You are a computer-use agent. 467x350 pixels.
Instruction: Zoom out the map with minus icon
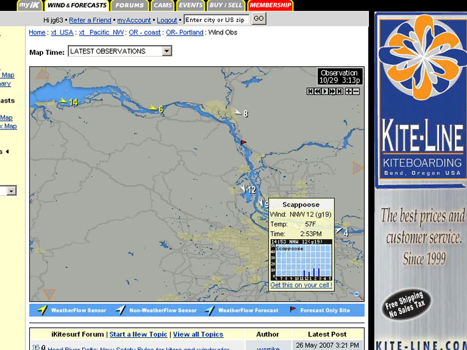(x=356, y=92)
